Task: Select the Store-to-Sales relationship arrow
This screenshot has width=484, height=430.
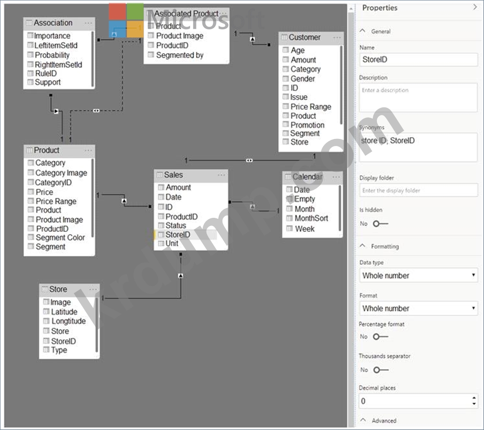Action: click(181, 276)
